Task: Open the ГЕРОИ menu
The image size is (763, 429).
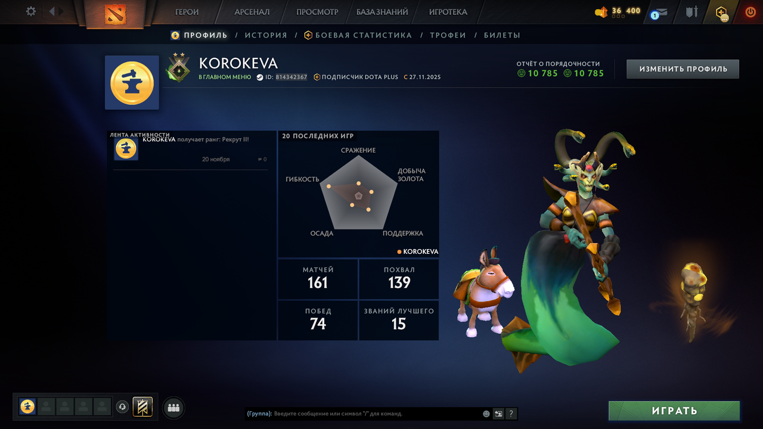Action: pos(187,12)
